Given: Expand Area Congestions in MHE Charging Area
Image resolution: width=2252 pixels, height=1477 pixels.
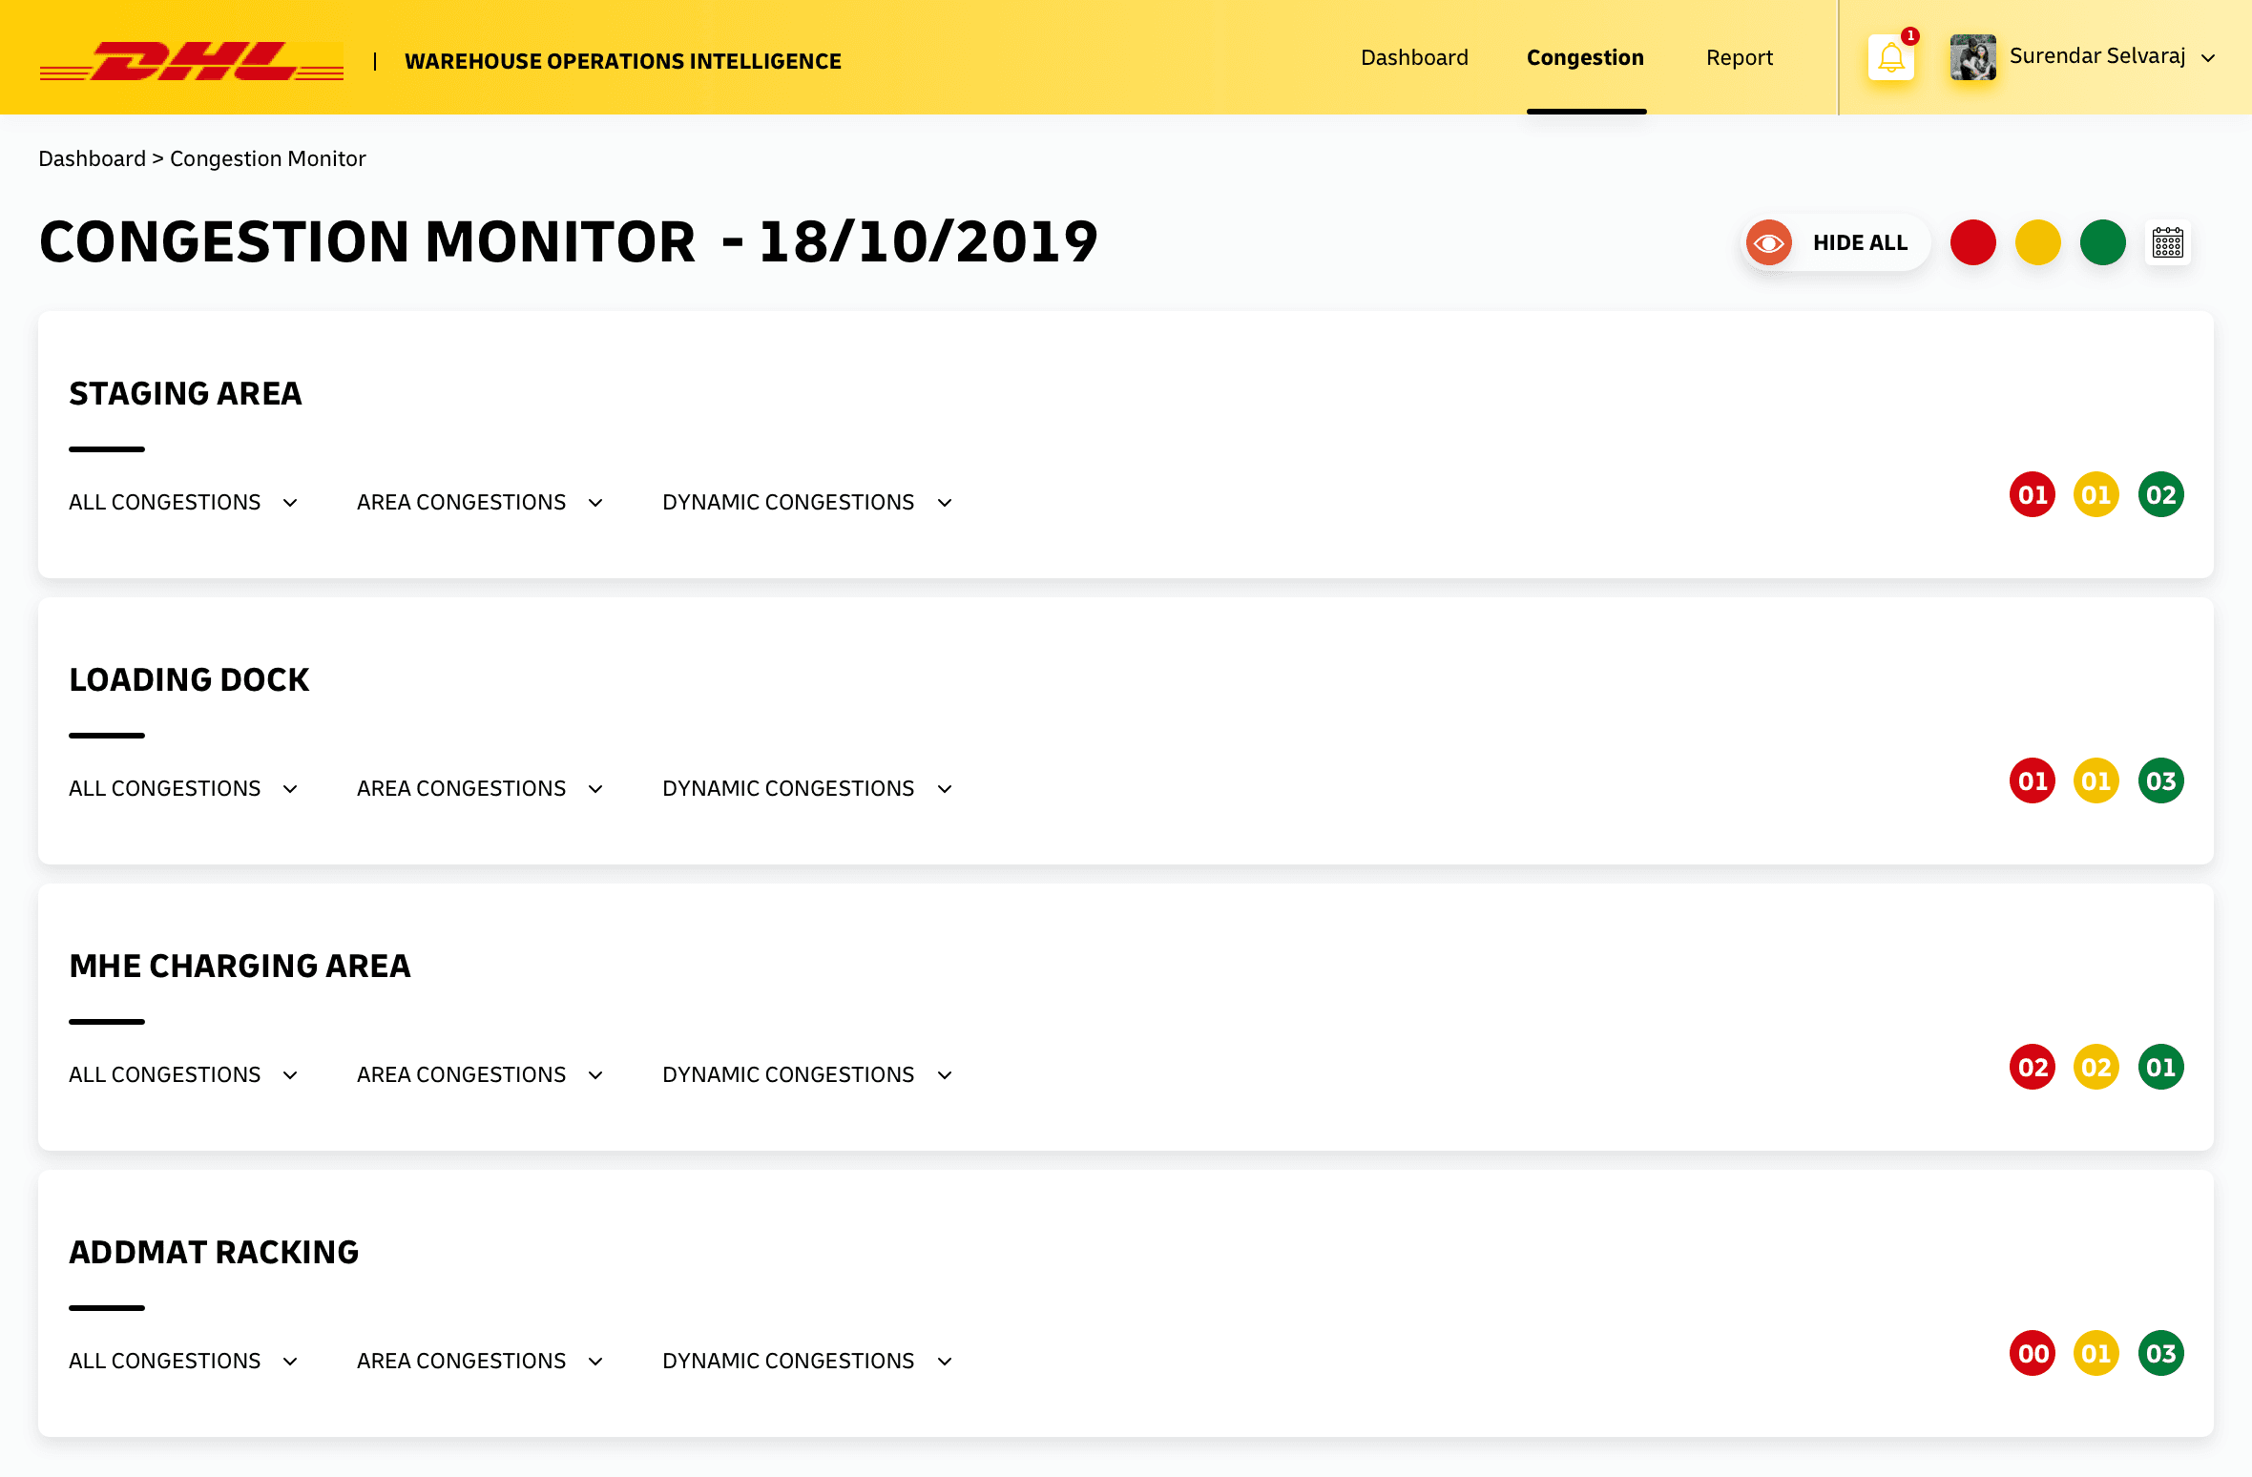Looking at the screenshot, I should (x=480, y=1074).
